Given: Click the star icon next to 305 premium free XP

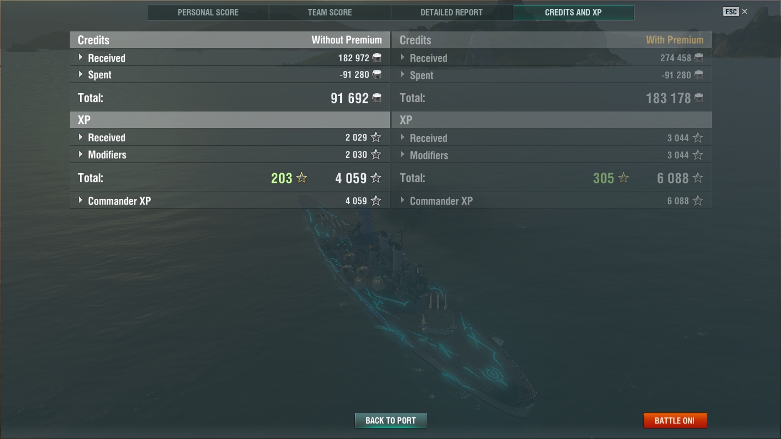Looking at the screenshot, I should (x=624, y=178).
